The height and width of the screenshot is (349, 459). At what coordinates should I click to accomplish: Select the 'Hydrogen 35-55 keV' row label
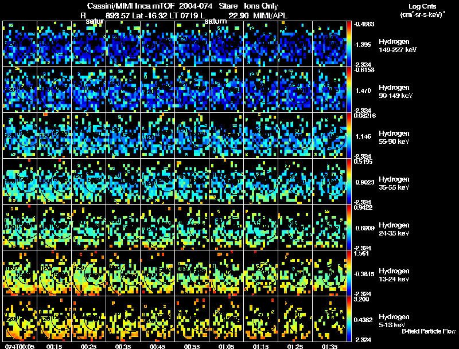(x=394, y=183)
